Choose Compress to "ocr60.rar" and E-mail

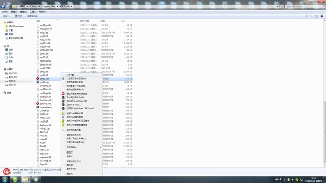pos(80,108)
